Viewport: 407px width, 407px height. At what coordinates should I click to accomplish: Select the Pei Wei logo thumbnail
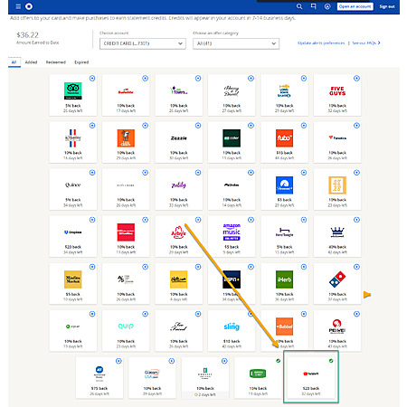pos(337,327)
